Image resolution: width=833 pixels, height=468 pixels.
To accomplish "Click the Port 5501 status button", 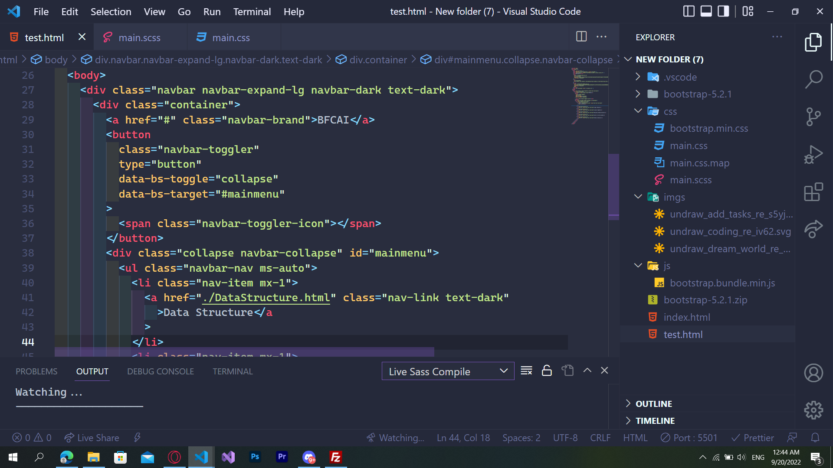I will (x=689, y=438).
